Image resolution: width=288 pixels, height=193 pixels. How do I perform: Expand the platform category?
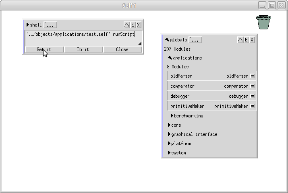[x=169, y=144]
